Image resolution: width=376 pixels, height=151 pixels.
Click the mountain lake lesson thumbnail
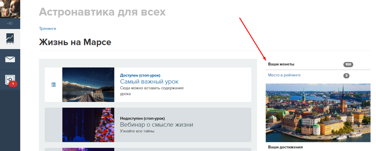(x=88, y=85)
